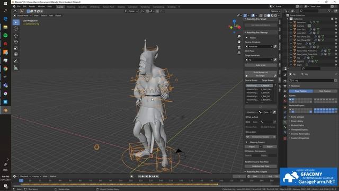Expand the Custom Properties panel
Screen dimensions: 339x191
[300, 138]
